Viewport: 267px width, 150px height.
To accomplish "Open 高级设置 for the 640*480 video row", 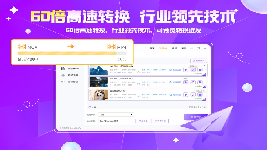I will [175, 82].
